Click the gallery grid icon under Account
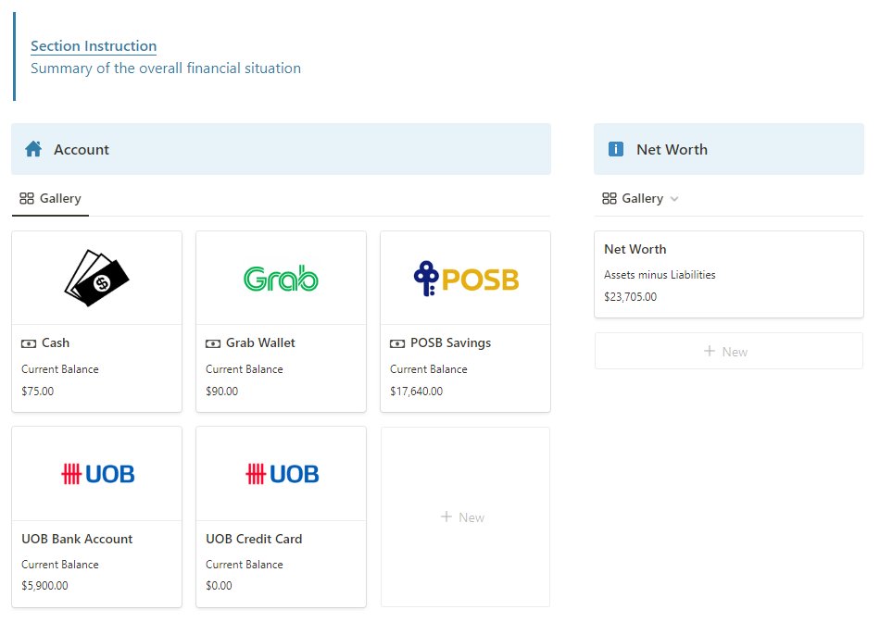The image size is (880, 622). click(27, 199)
